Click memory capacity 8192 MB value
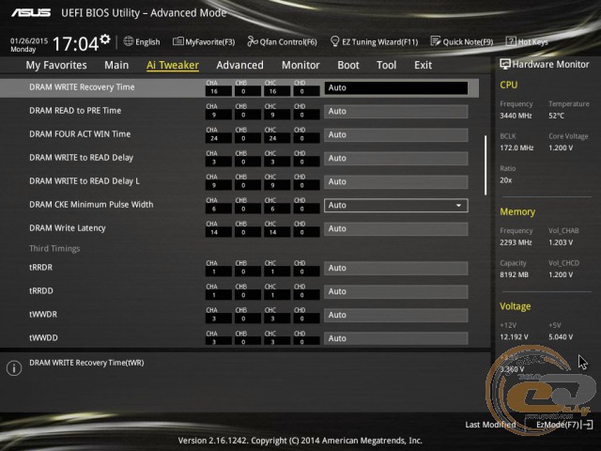 coord(514,274)
